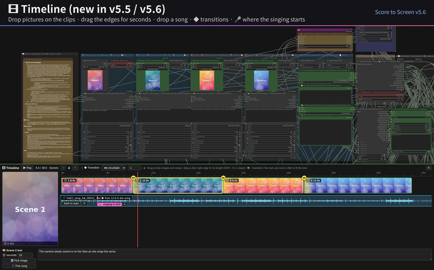Click the brain icon next to 'Scene 2 text'
Screen dimensions: 434x270
pos(4,250)
